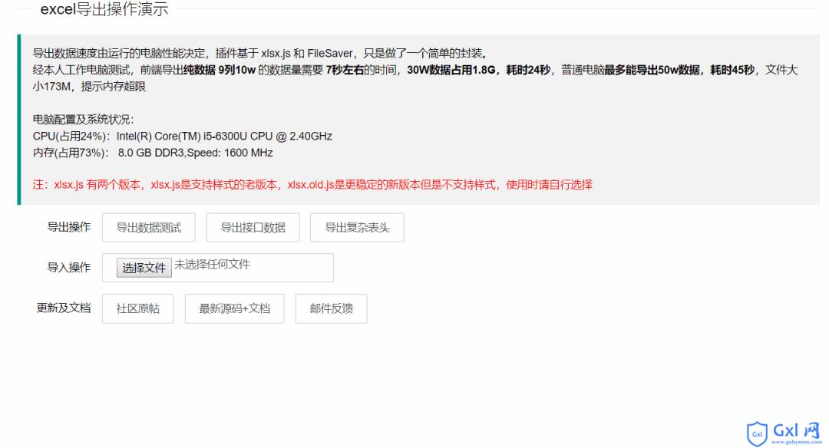Click the 内存(占用73%) memory info line

(152, 153)
